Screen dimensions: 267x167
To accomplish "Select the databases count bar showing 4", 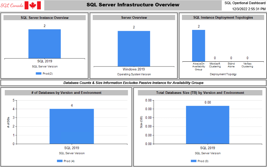I will (x=72, y=126).
